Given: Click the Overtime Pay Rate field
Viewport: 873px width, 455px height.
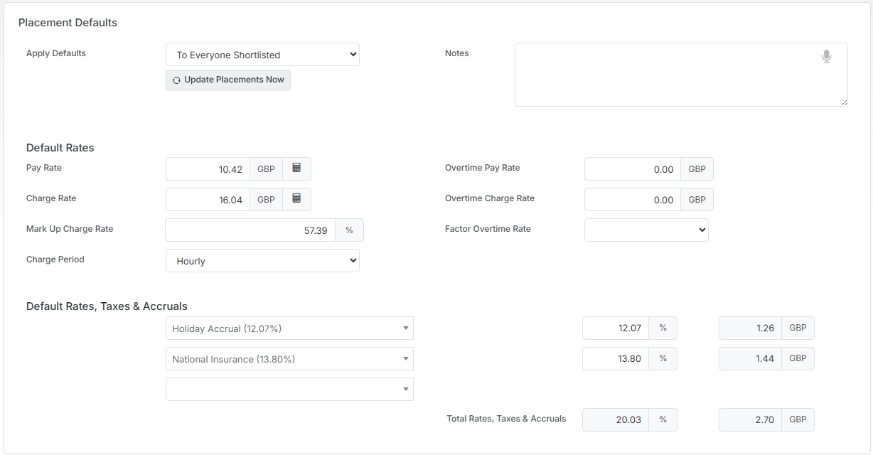Looking at the screenshot, I should (x=633, y=169).
